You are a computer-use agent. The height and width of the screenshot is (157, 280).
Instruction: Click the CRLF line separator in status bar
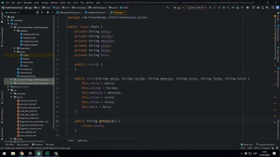(250, 148)
